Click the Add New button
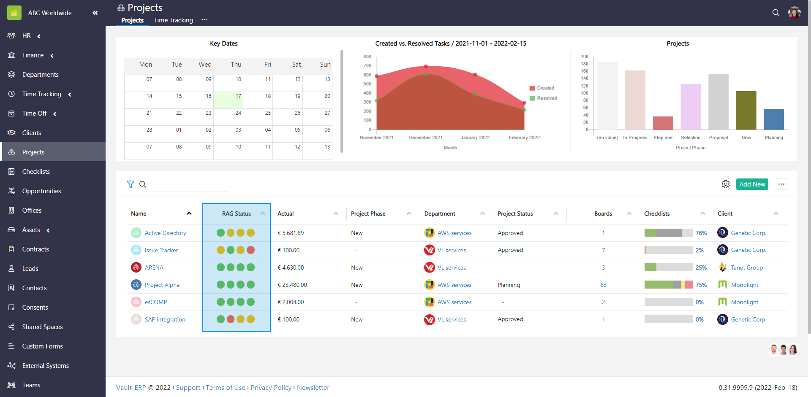The image size is (811, 397). [752, 184]
